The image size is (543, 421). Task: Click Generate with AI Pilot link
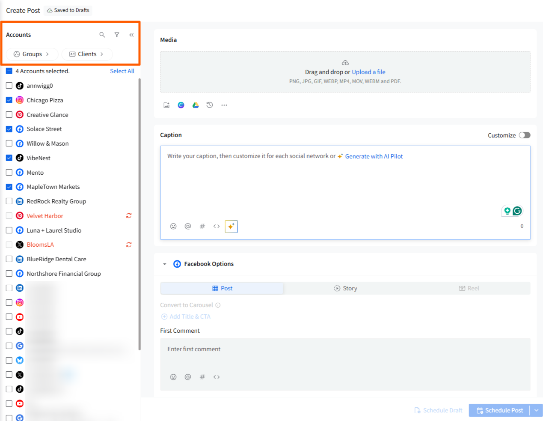click(374, 156)
